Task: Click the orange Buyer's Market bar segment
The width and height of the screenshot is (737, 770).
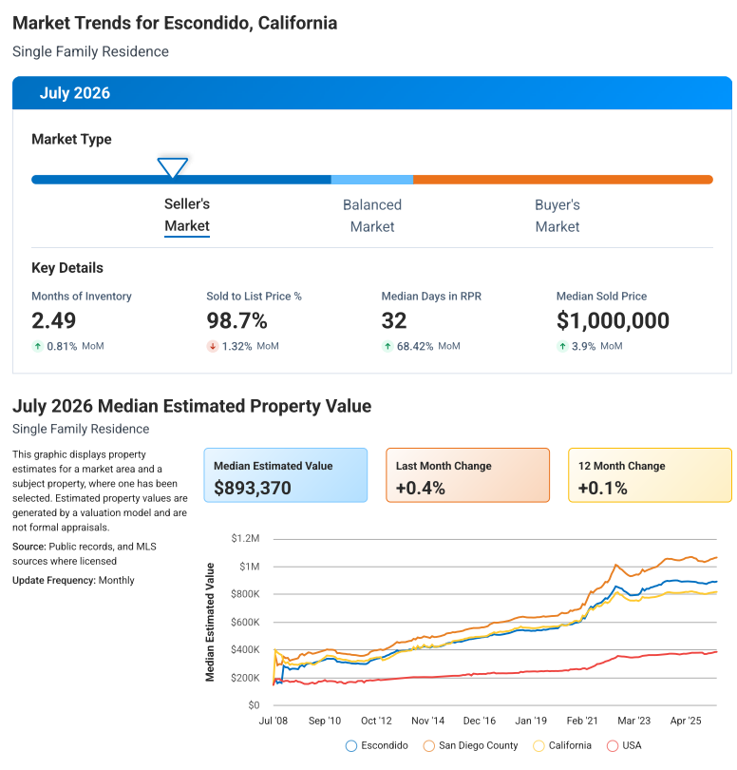Action: pyautogui.click(x=563, y=180)
